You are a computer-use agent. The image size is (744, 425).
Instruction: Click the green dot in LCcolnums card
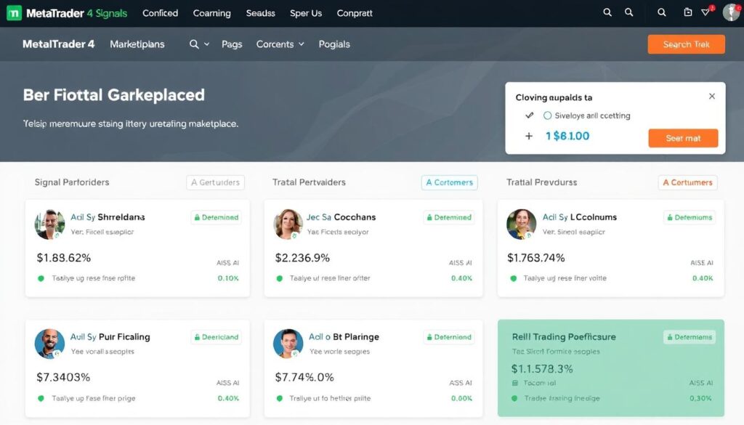[514, 278]
